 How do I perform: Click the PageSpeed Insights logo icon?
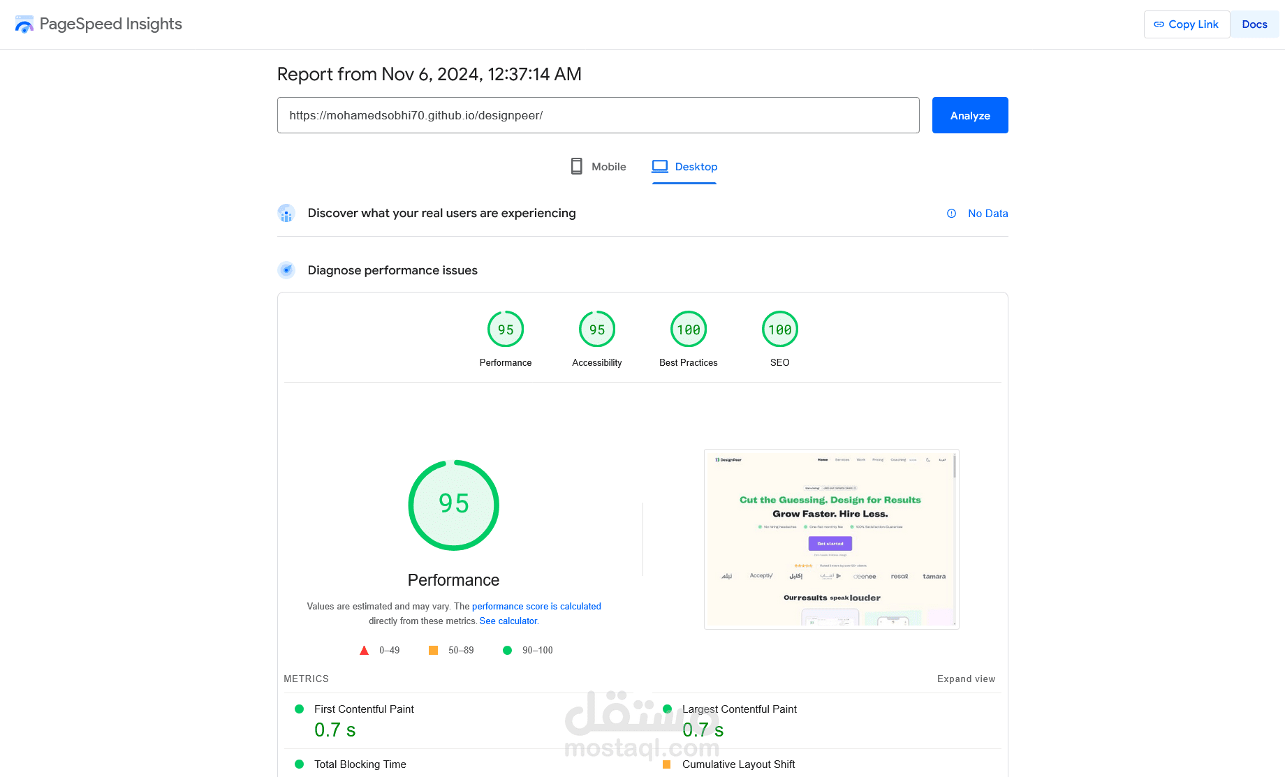pyautogui.click(x=24, y=24)
